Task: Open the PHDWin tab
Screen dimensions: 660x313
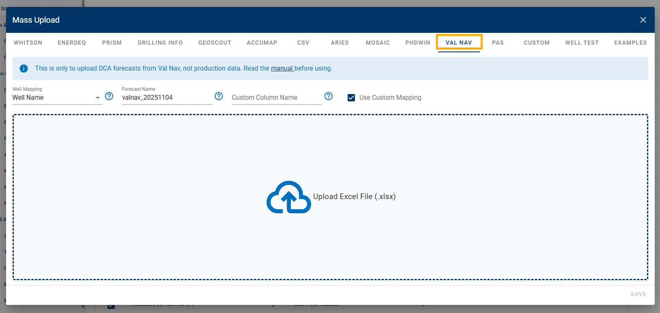Action: [418, 43]
